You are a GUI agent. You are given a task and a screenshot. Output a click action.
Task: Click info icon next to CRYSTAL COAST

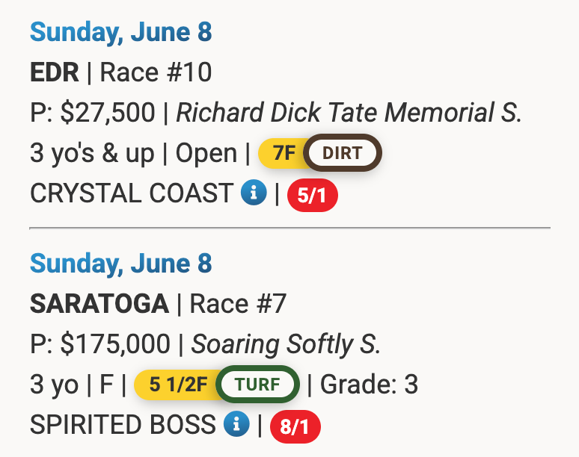(x=254, y=193)
